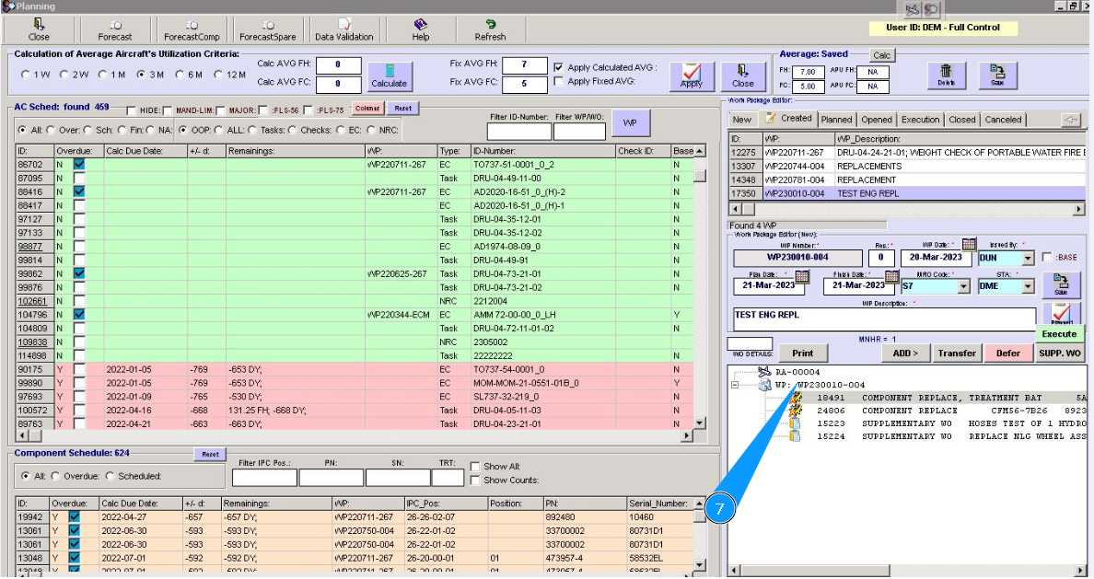Open the WP Date calendar picker icon
Image resolution: width=1094 pixels, height=579 pixels.
coord(968,244)
